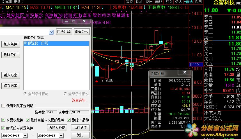Click the 返回 back button

click(198, 2)
